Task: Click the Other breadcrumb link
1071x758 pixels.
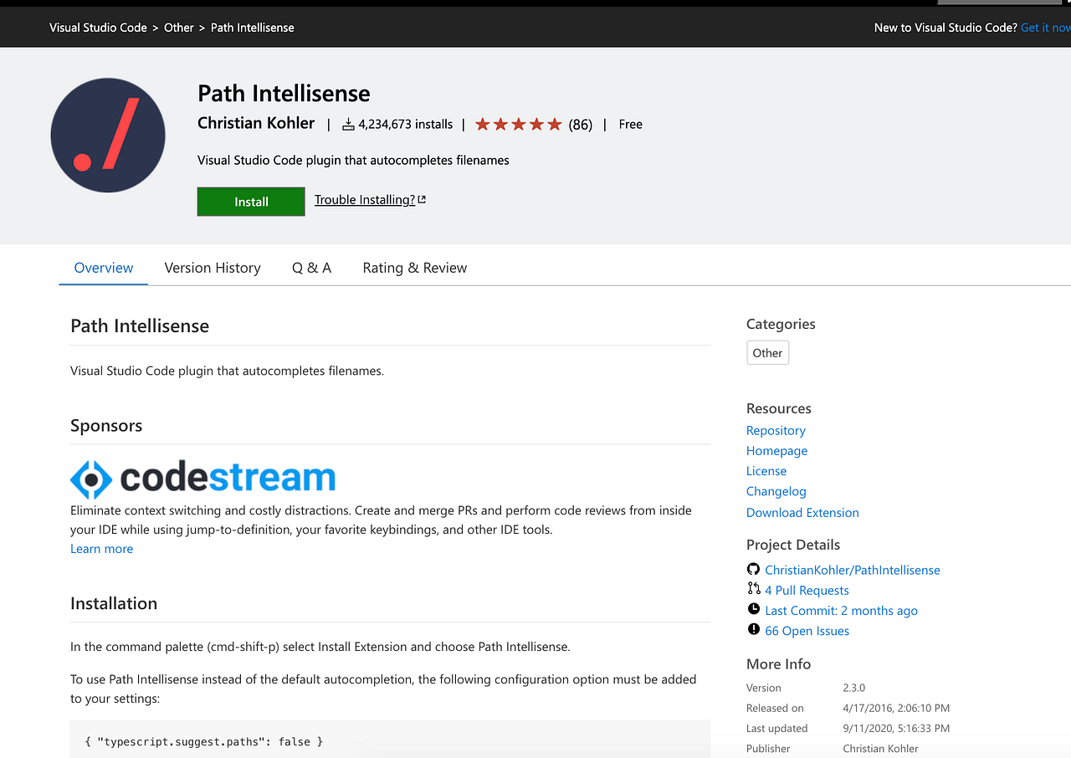Action: point(179,28)
